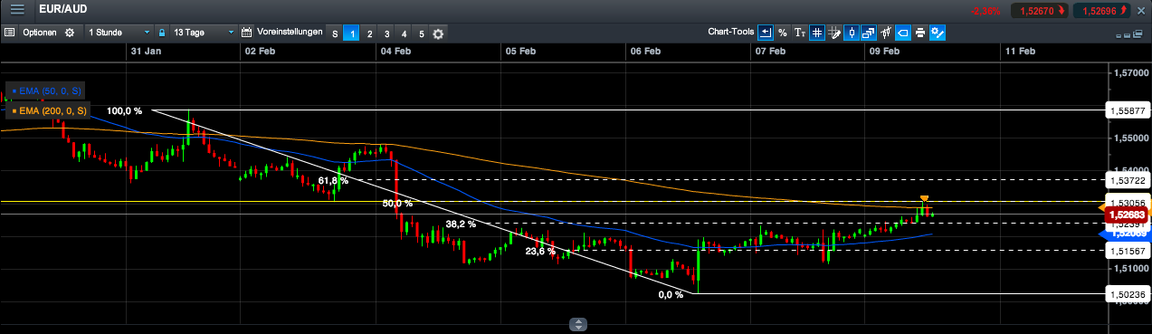Select preset S

[335, 33]
